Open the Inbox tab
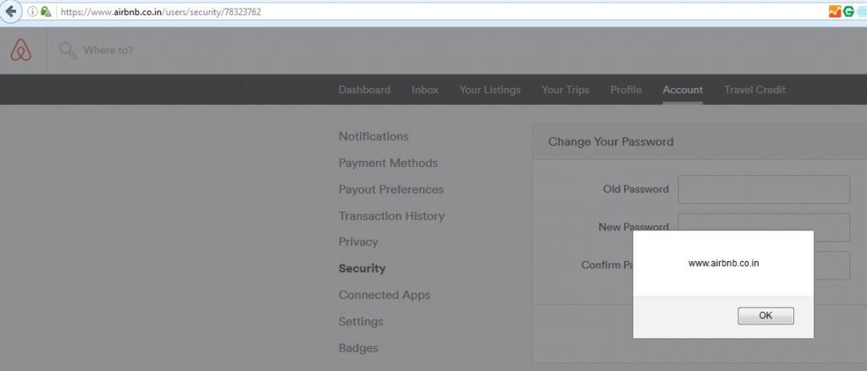867x371 pixels. 425,90
